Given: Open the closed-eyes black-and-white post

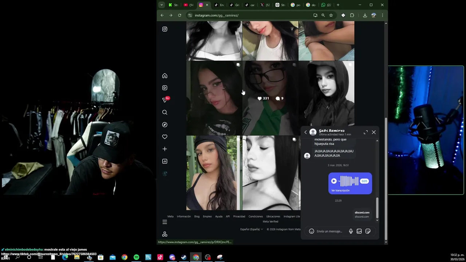Looking at the screenshot, I should [270, 173].
